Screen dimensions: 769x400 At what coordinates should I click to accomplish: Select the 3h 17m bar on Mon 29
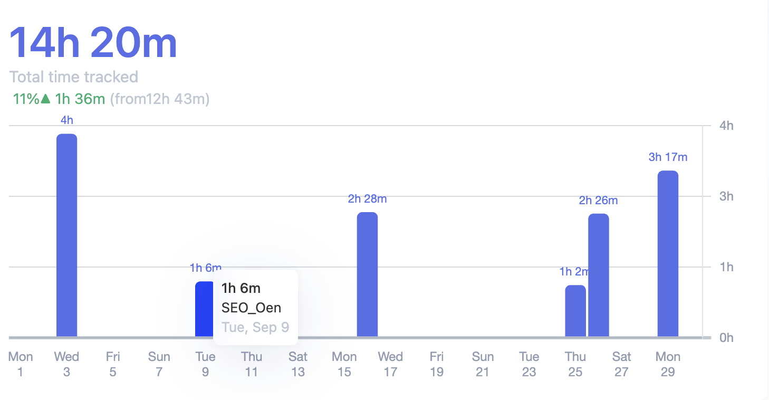(668, 253)
